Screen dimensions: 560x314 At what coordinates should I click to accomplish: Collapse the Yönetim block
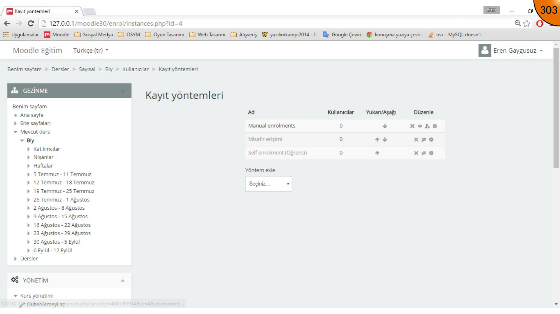[x=122, y=281]
